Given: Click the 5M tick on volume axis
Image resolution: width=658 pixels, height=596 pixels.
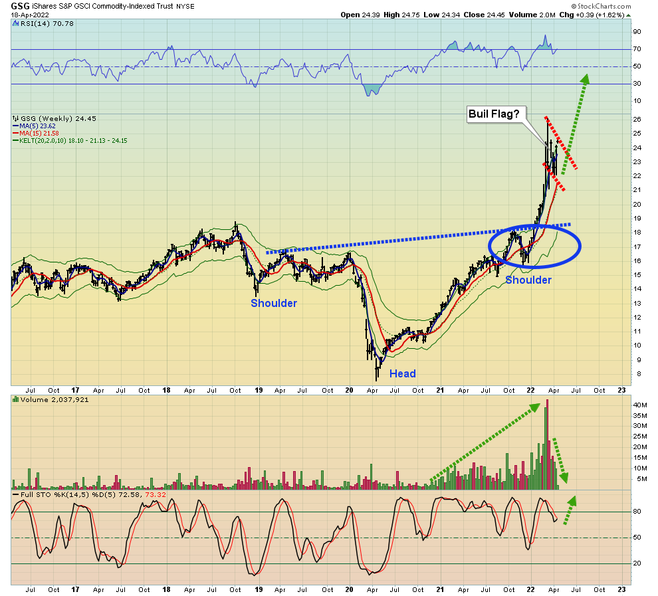Looking at the screenshot, I should (x=641, y=479).
